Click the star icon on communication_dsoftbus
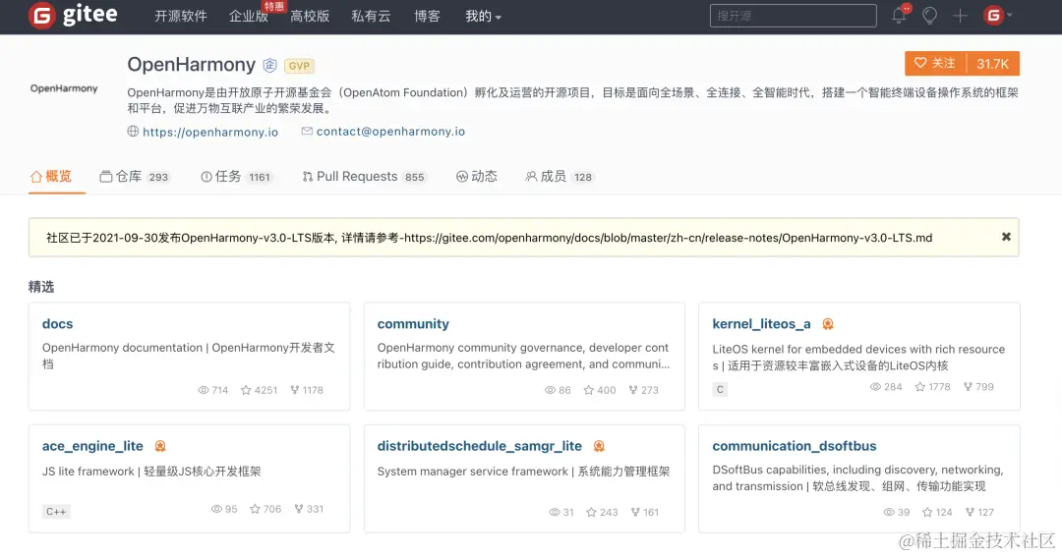Screen dimensions: 1062x557 tap(927, 513)
